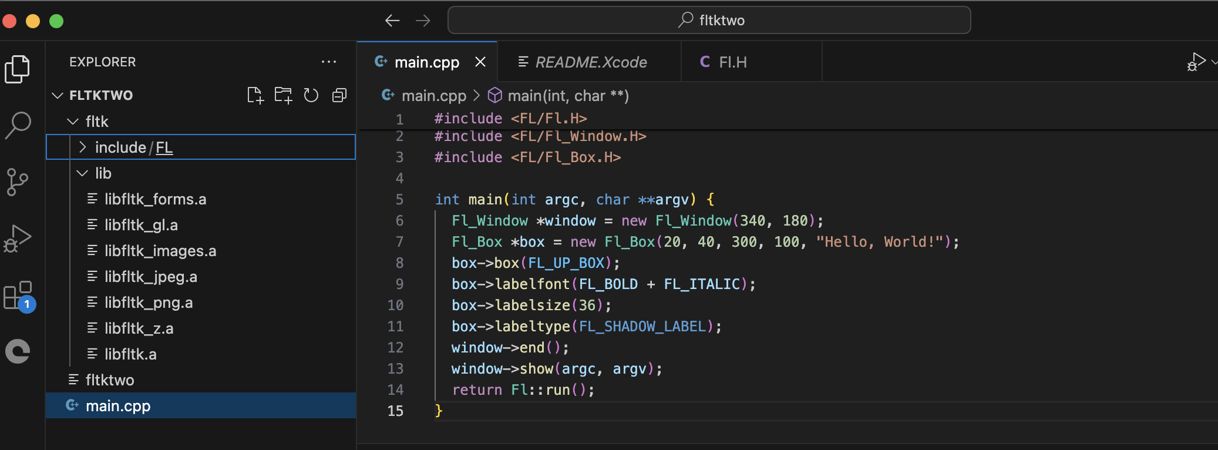The image size is (1218, 450).
Task: Open Source Control view
Action: 18,182
